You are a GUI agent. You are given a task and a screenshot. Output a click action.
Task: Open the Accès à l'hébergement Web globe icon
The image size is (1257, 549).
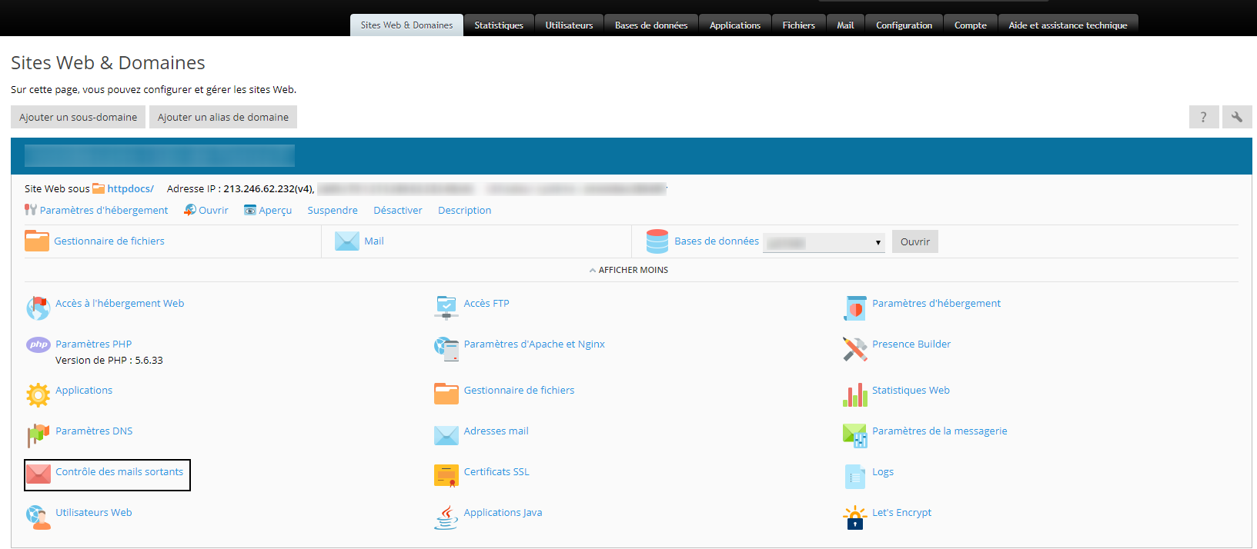[x=38, y=308]
